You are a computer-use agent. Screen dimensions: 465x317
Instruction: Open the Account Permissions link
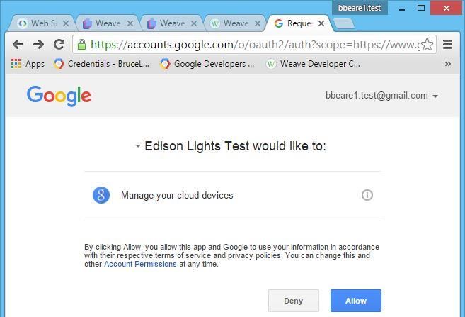[x=140, y=264]
